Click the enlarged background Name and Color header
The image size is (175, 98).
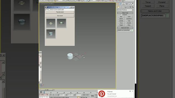(x=155, y=11)
